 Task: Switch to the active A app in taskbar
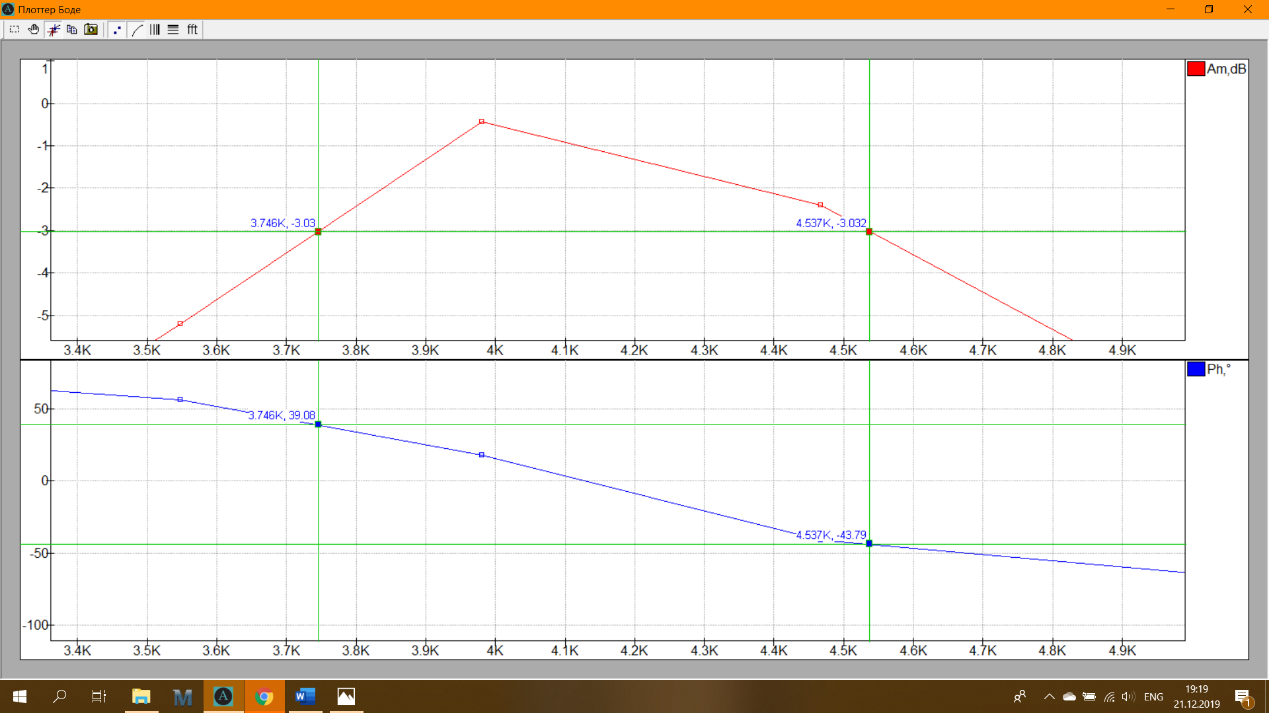coord(223,696)
